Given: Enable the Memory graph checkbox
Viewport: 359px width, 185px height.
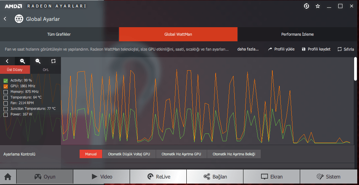Looking at the screenshot, I should tap(6, 92).
